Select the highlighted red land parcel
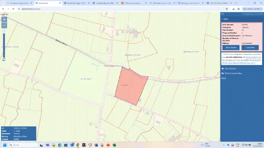264x148 pixels. (131, 86)
